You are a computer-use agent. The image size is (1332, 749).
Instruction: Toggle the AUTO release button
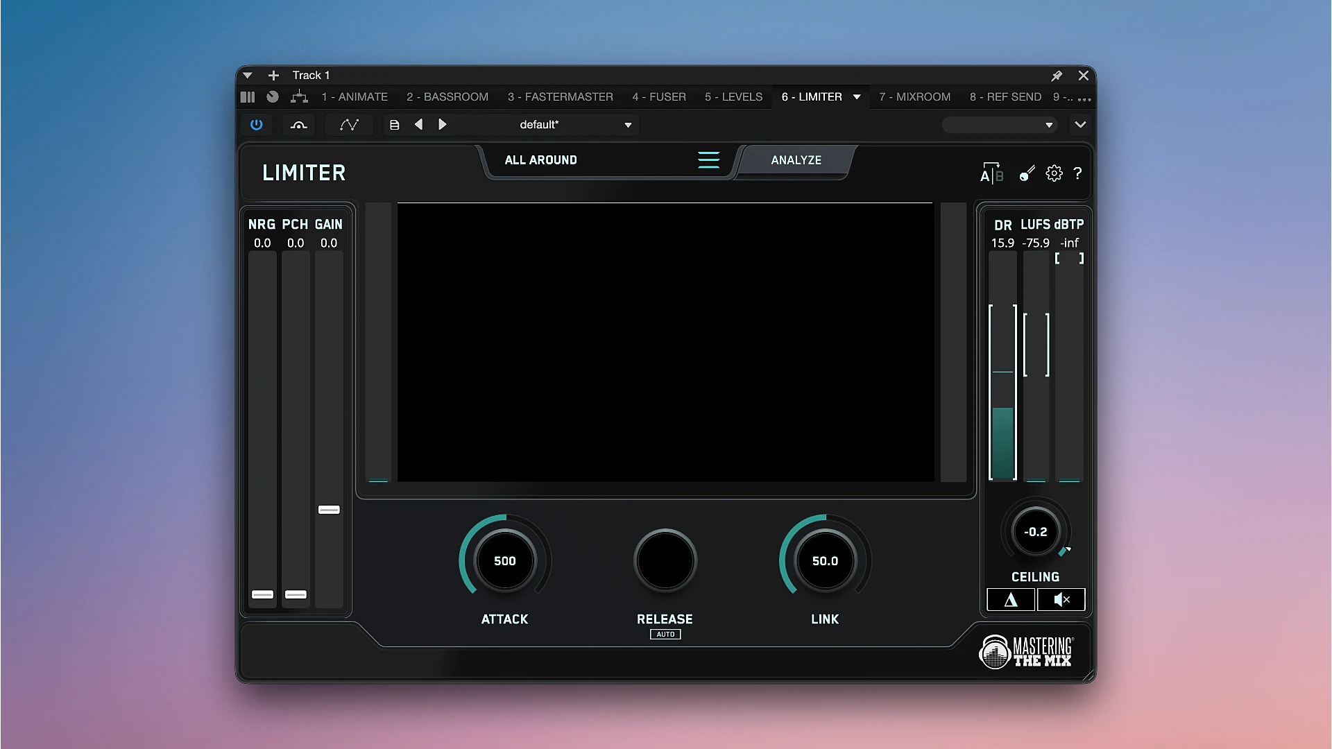665,635
